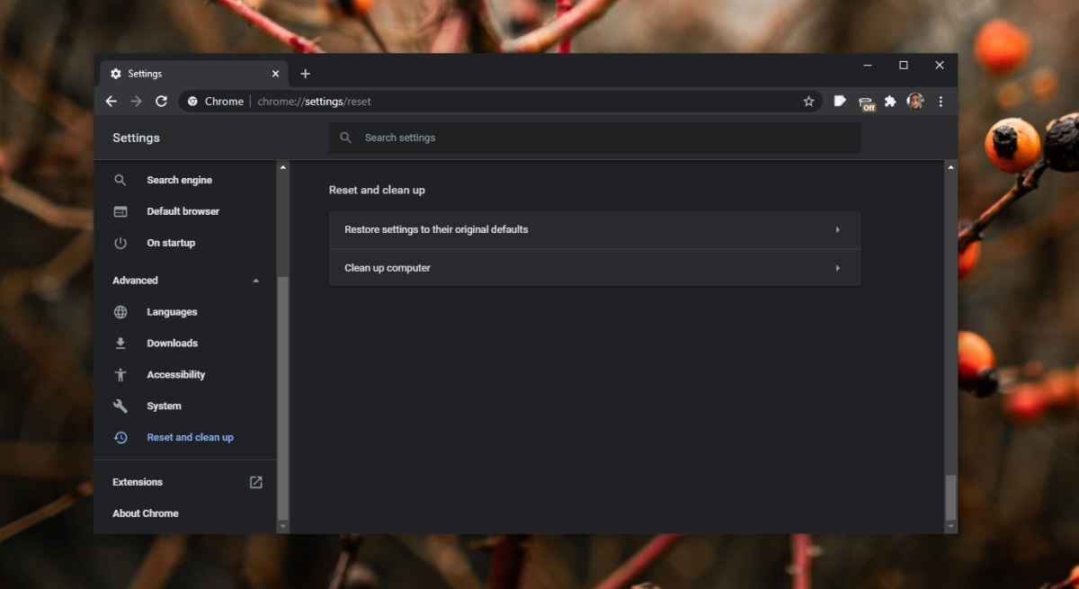Screen dimensions: 1079x589
Task: Close the Settings tab
Action: (x=275, y=74)
